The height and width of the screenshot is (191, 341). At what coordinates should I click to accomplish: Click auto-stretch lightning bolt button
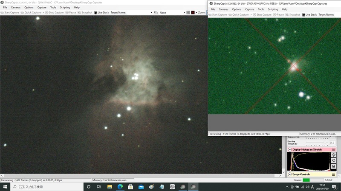pos(333,154)
